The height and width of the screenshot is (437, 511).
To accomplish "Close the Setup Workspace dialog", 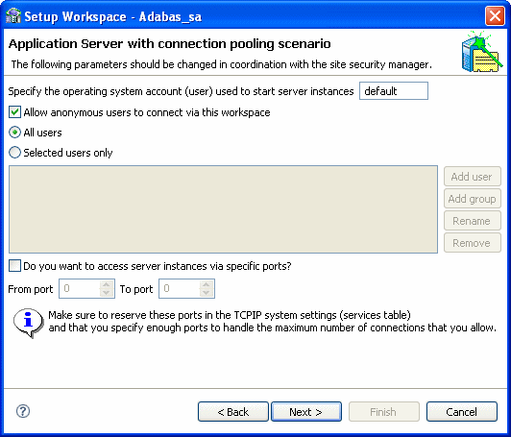I will pos(495,15).
